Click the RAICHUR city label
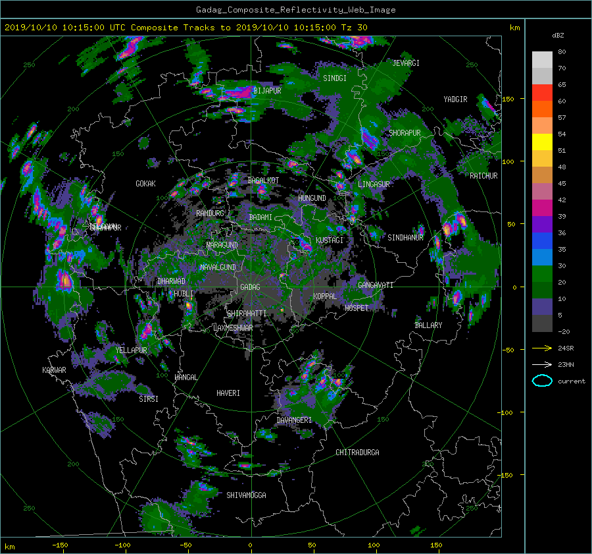The image size is (592, 554). (x=483, y=176)
